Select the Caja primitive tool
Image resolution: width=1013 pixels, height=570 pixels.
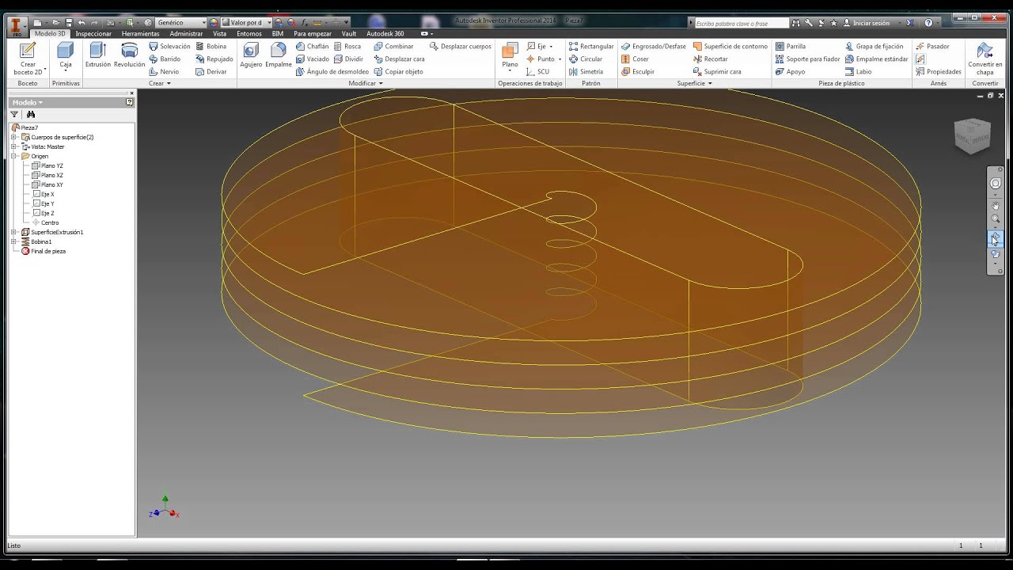click(x=65, y=55)
